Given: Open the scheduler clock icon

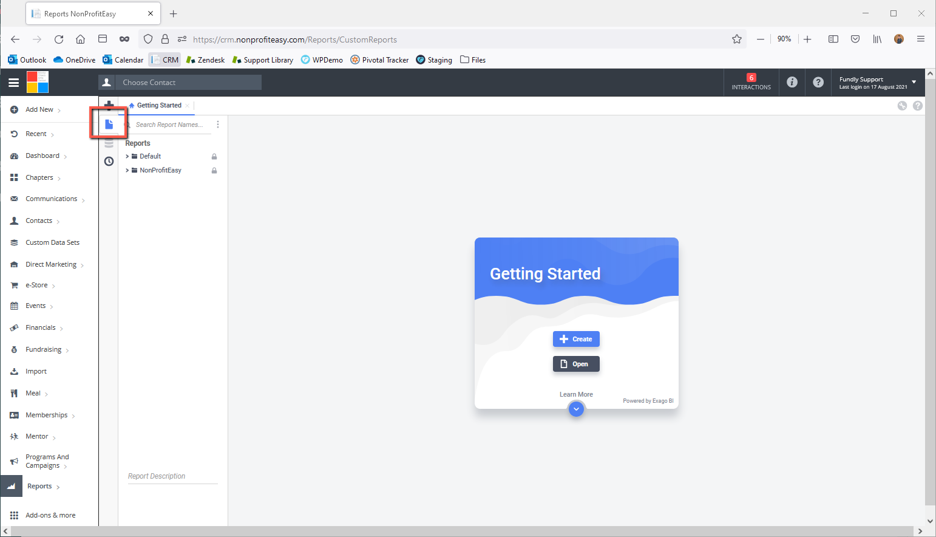Looking at the screenshot, I should tap(109, 161).
